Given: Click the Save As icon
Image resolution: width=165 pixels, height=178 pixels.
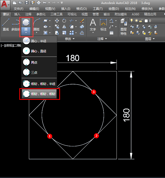Looking at the screenshot, I should (33, 3).
